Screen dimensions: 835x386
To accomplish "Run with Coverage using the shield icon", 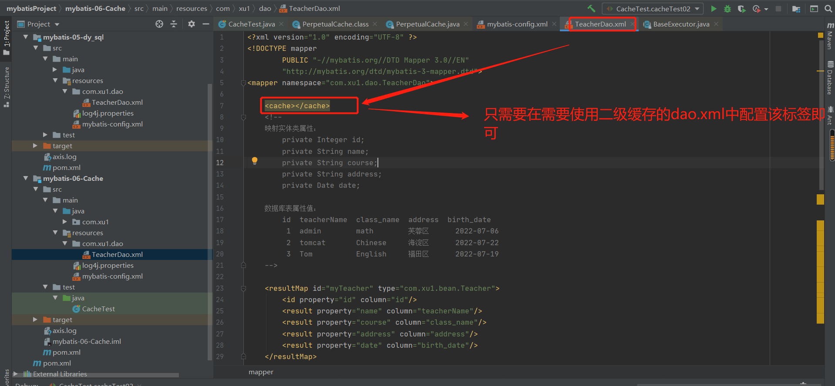I will point(741,9).
